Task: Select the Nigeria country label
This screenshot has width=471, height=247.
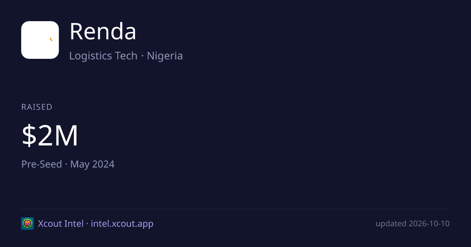Action: pyautogui.click(x=165, y=56)
